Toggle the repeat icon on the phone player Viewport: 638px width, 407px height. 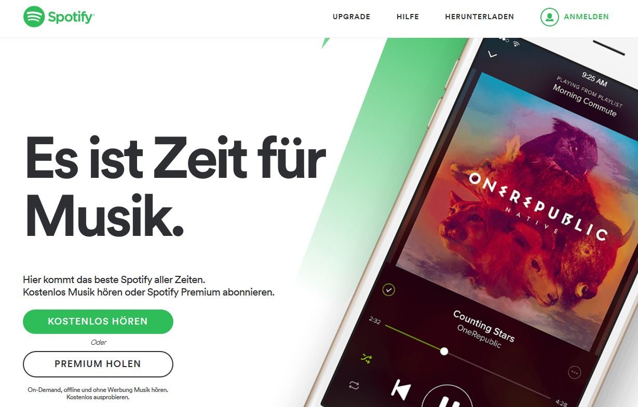point(354,385)
